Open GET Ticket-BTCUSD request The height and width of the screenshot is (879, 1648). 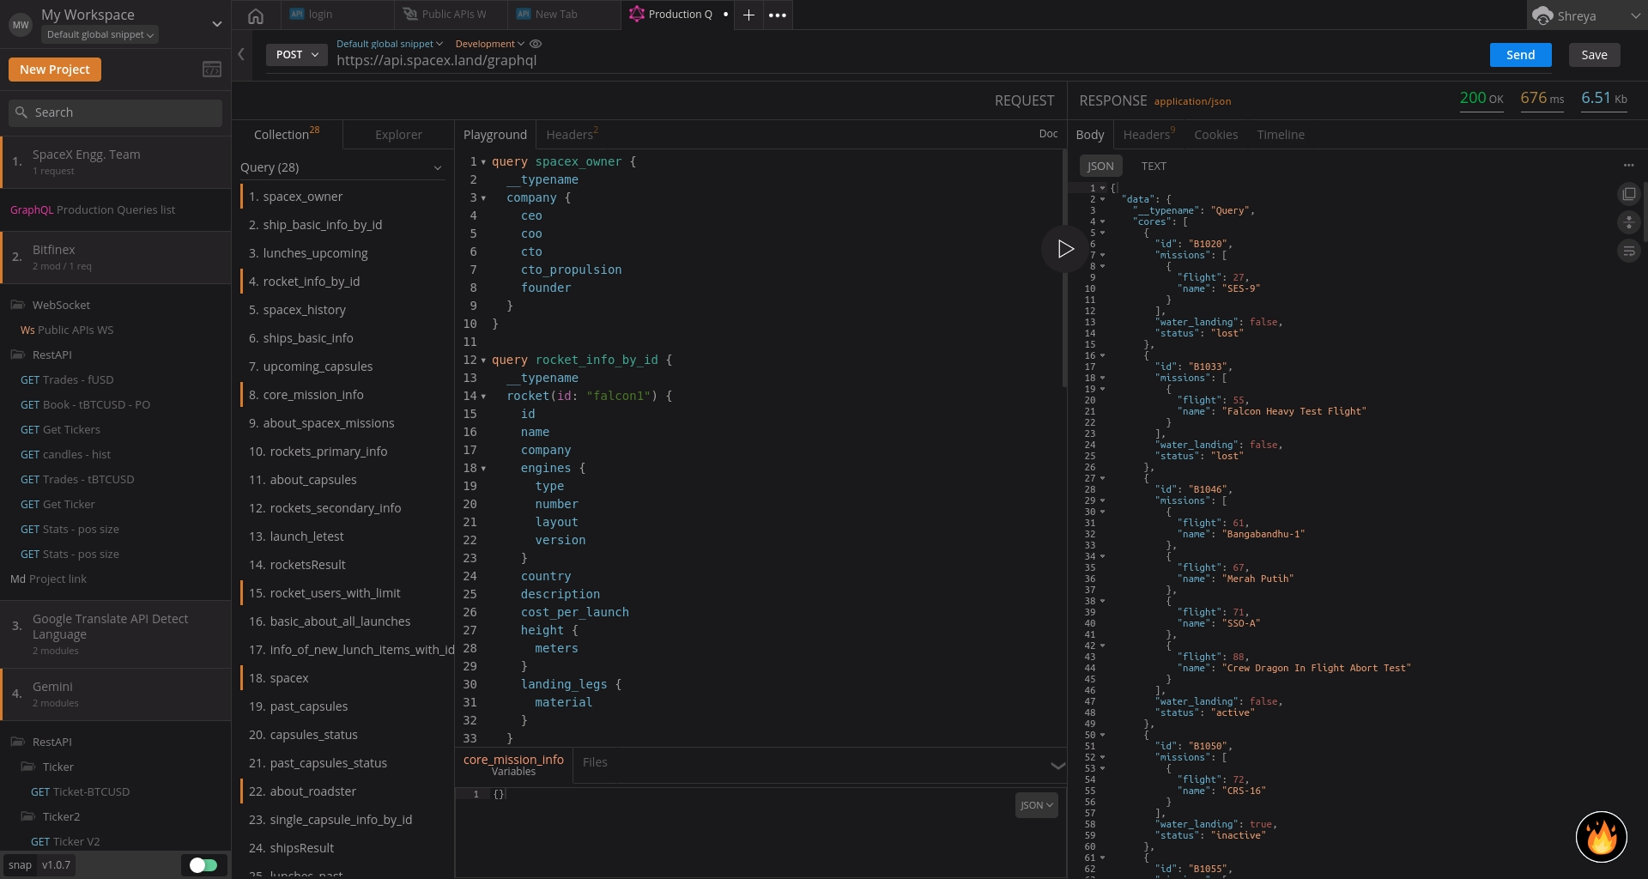(x=80, y=791)
